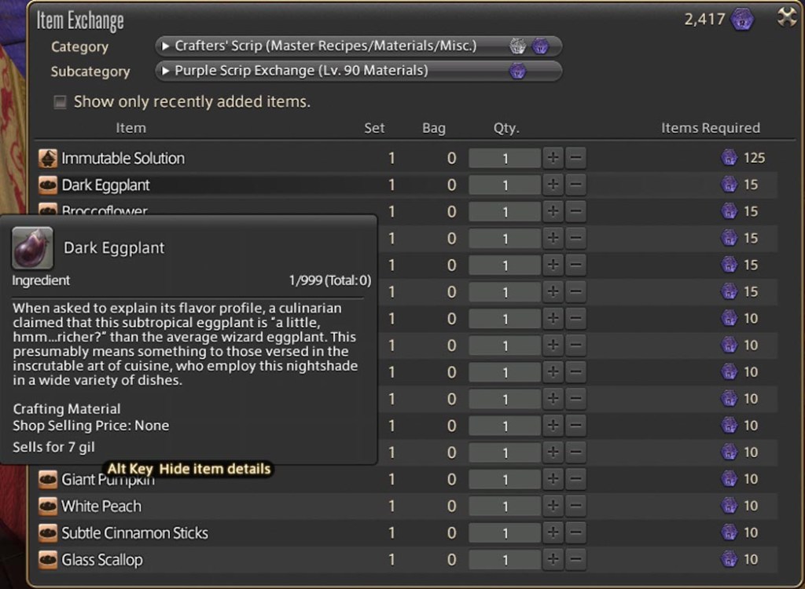805x589 pixels.
Task: Close the Item Exchange window
Action: [x=786, y=18]
